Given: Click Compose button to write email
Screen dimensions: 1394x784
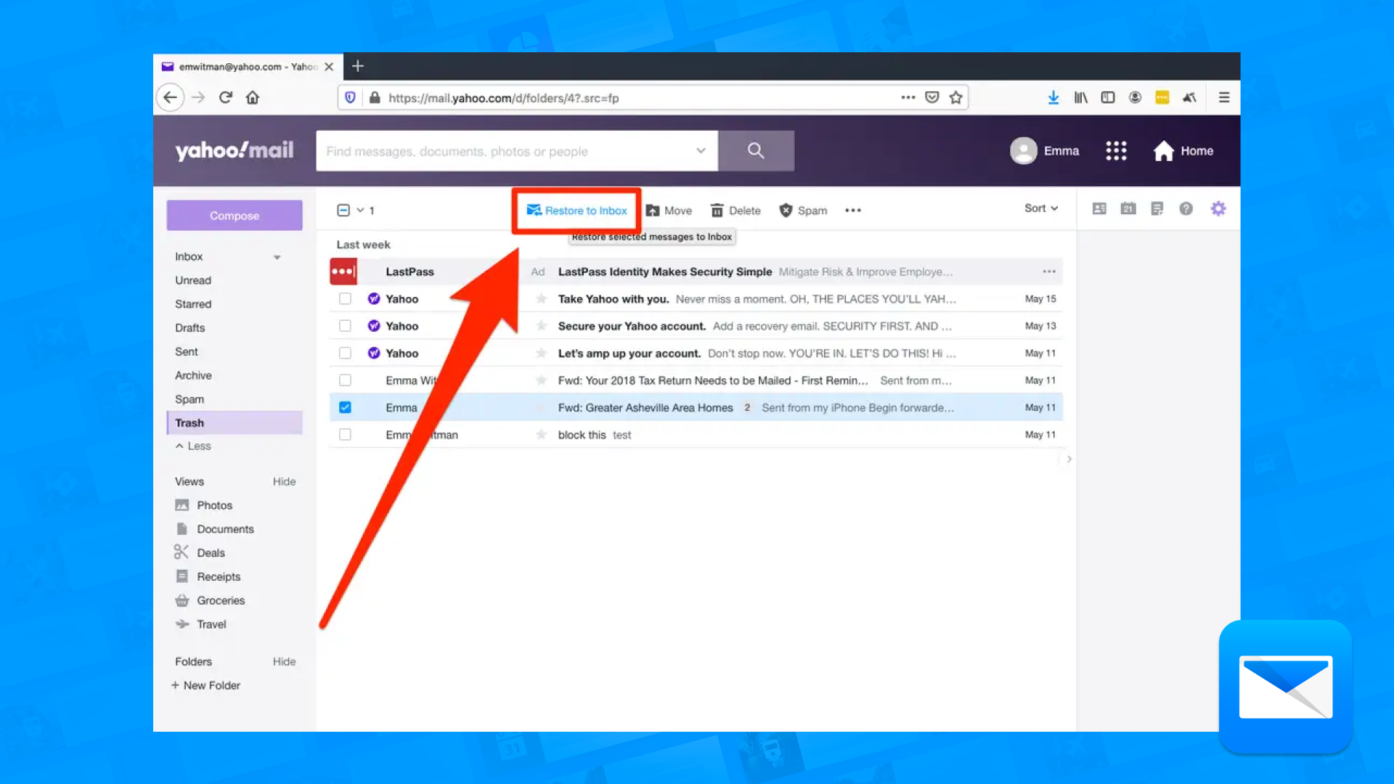Looking at the screenshot, I should [x=234, y=216].
